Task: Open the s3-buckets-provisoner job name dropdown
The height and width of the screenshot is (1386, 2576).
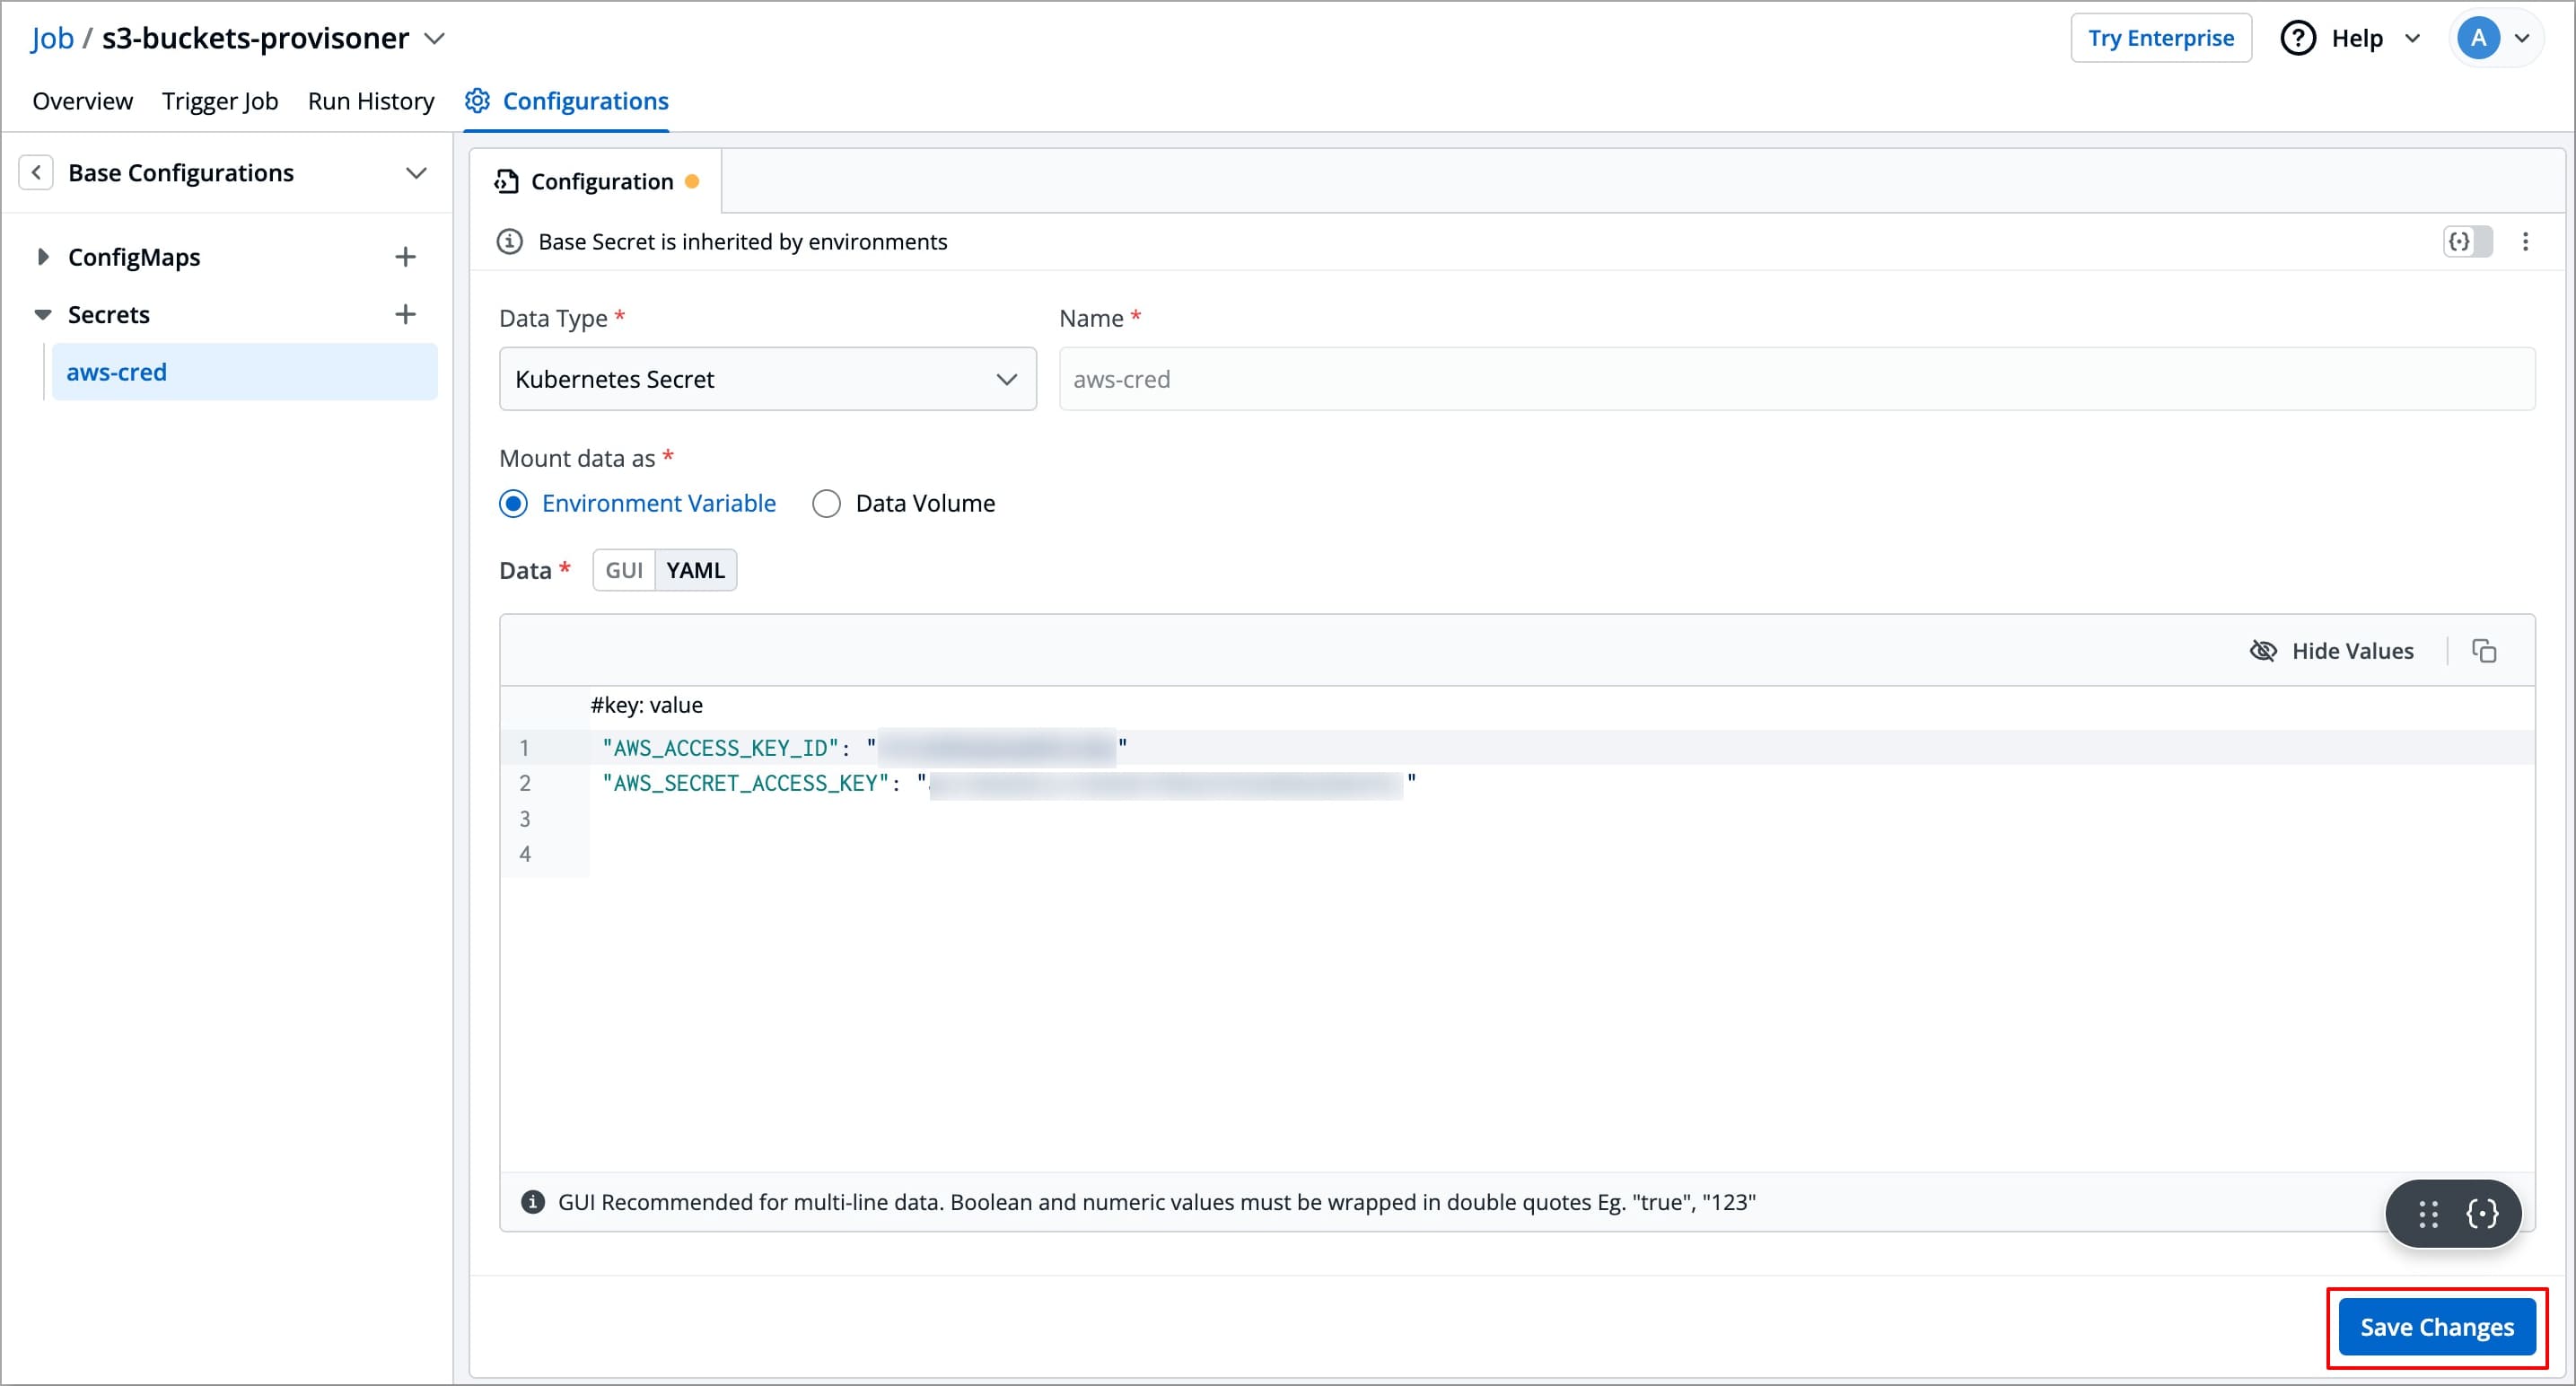Action: pos(434,38)
